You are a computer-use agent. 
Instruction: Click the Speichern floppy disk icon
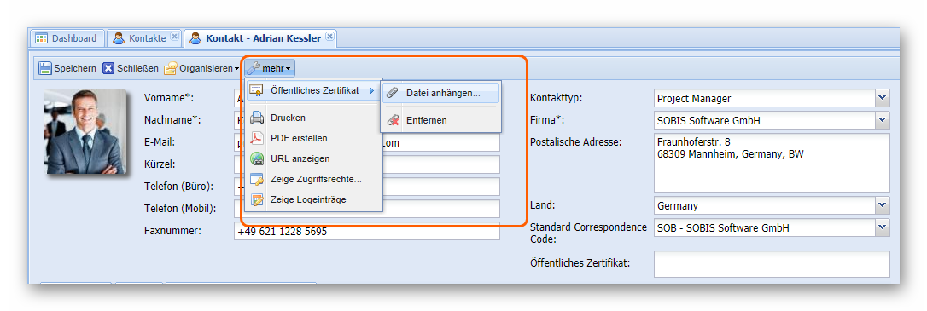tap(45, 68)
